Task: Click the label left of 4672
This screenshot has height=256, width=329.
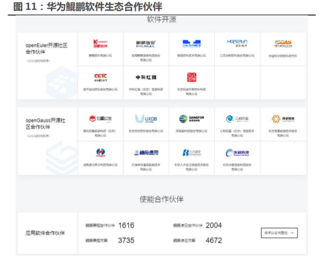Action: tap(184, 241)
